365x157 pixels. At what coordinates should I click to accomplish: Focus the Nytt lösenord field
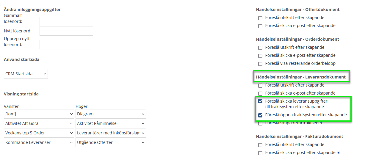click(x=66, y=31)
